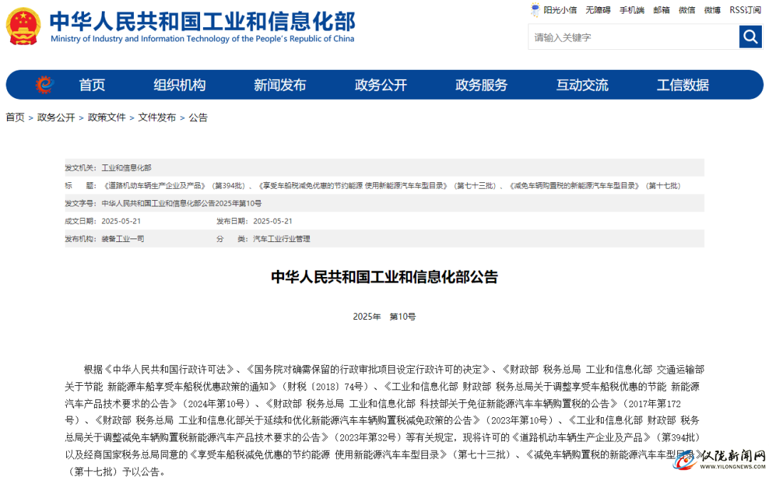Click the search magnifier button

(750, 37)
